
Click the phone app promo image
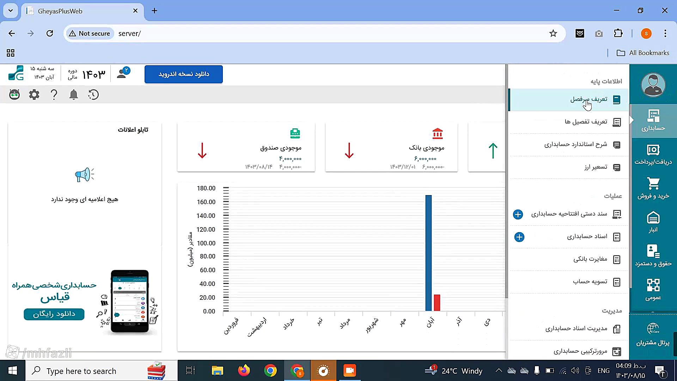point(130,302)
